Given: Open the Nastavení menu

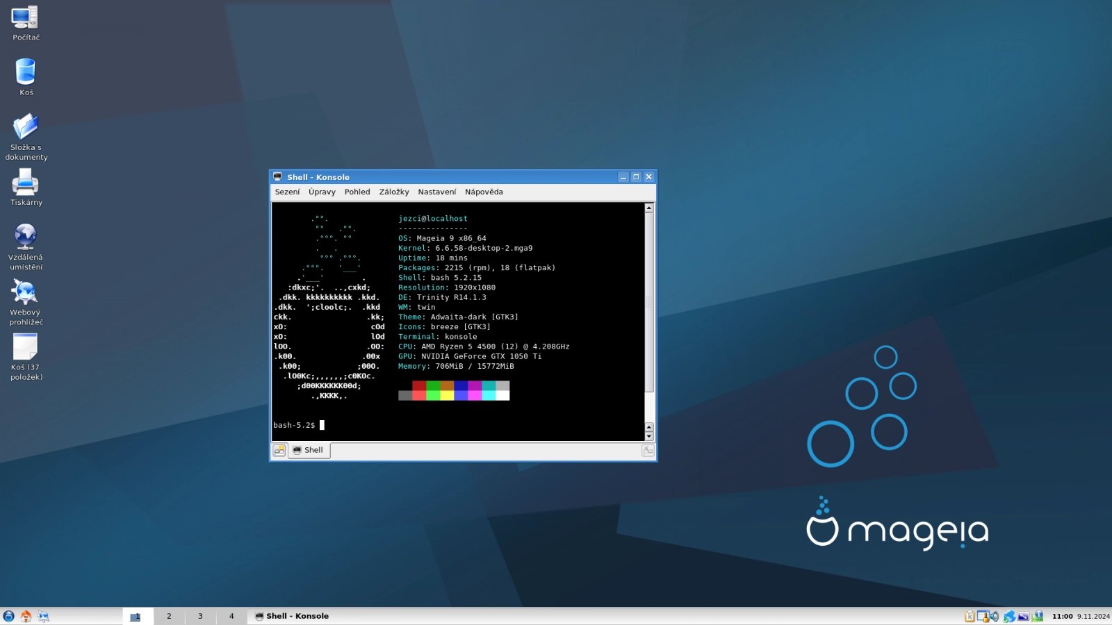Looking at the screenshot, I should point(437,192).
